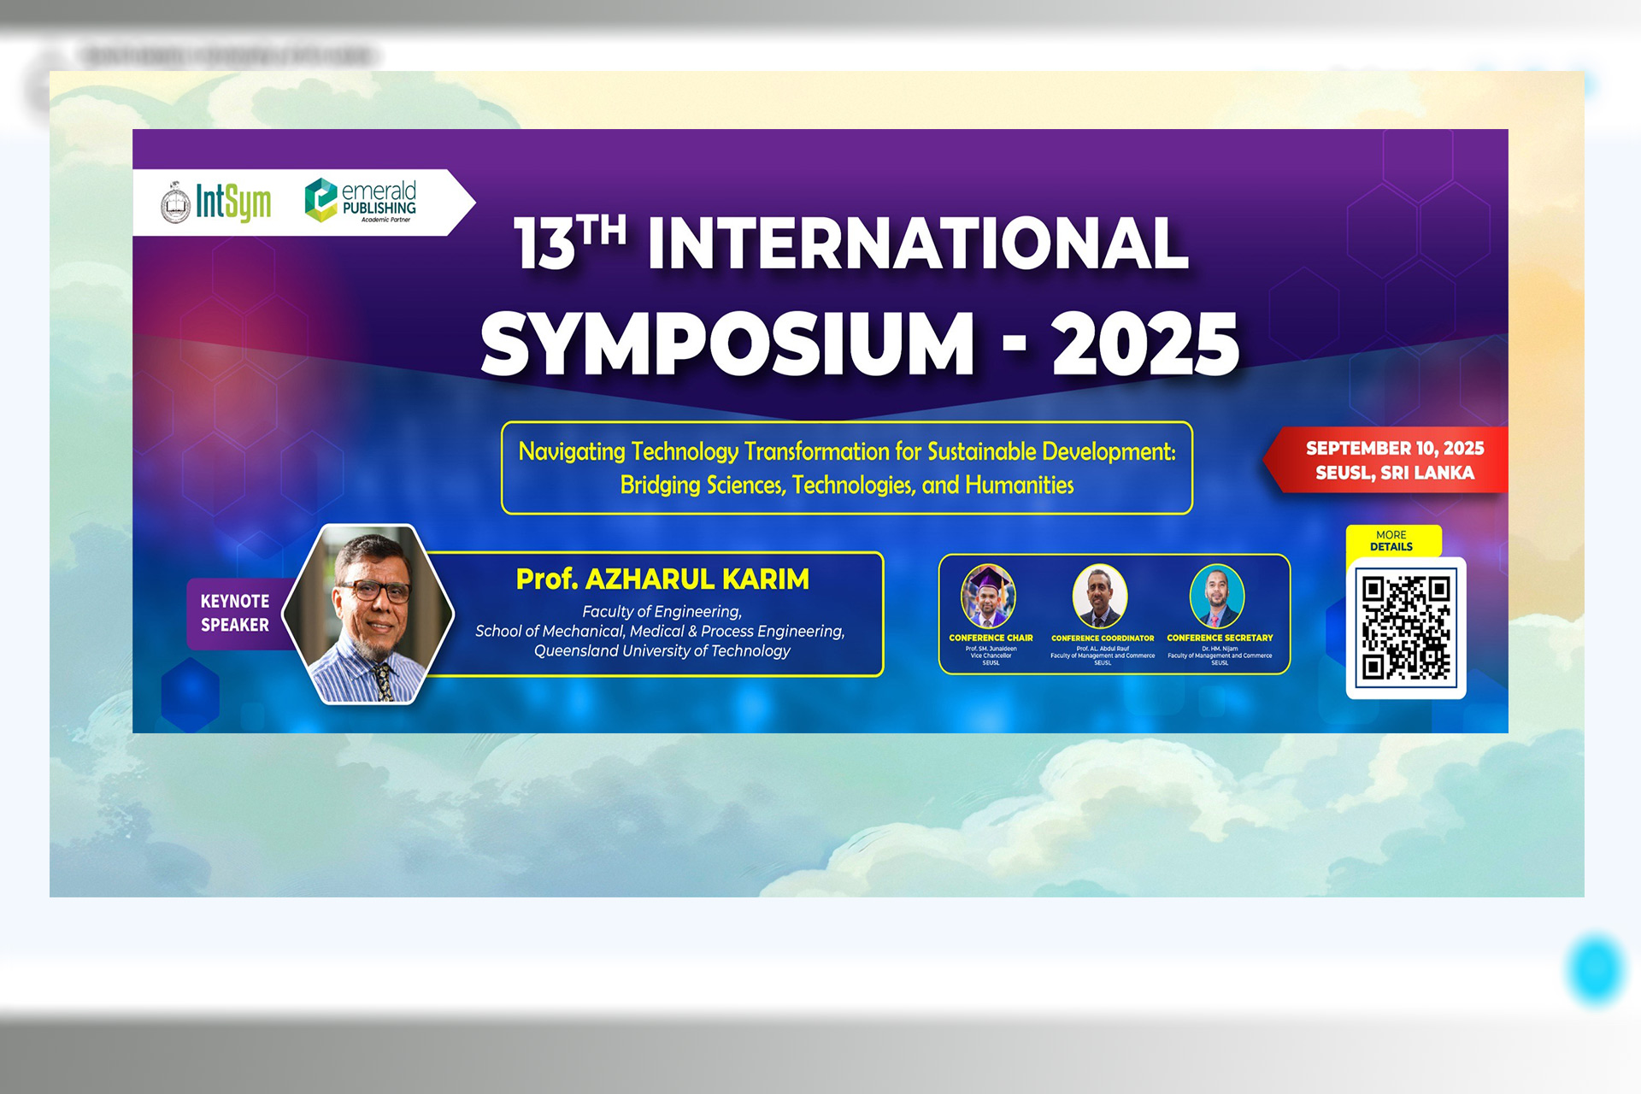
Task: Click the "13TH INTERNATIONAL" heading
Action: (850, 244)
